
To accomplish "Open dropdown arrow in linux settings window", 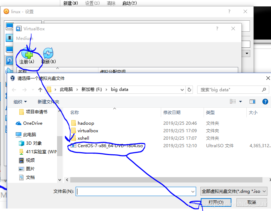I will [x=247, y=53].
